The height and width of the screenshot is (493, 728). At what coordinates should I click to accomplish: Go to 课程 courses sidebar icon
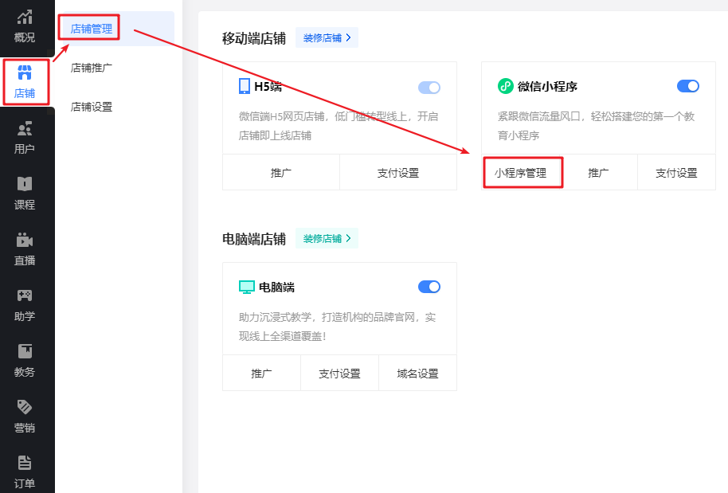pos(25,184)
